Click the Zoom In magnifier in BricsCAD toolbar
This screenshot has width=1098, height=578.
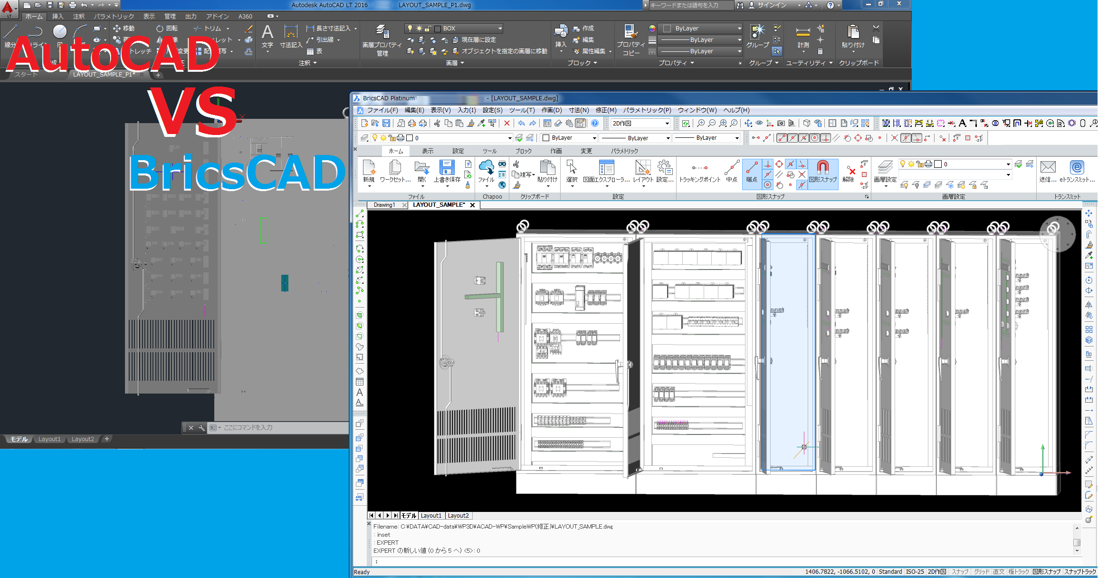[701, 124]
